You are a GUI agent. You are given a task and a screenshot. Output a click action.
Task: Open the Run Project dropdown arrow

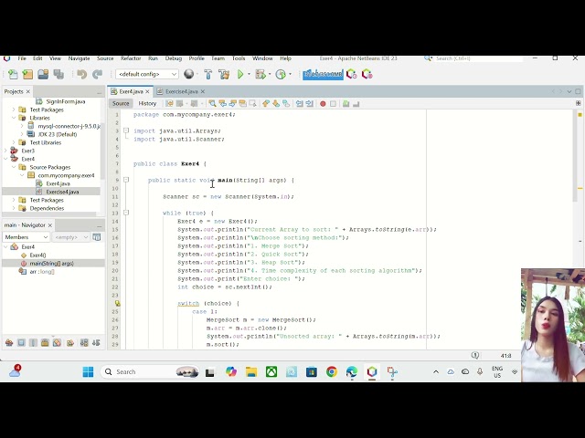(249, 74)
